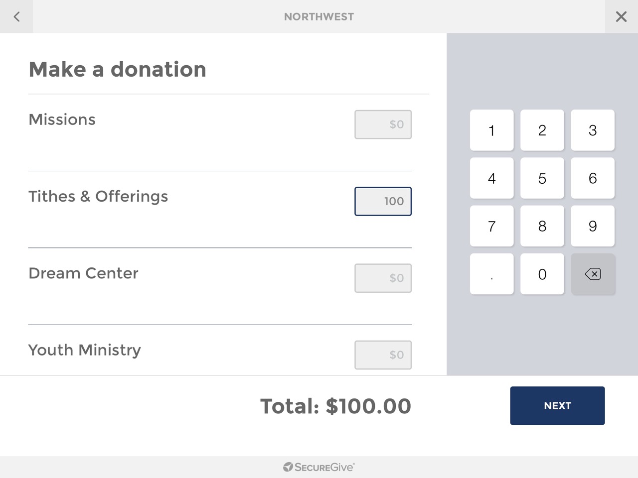Tap keypad number 8
Image resolution: width=638 pixels, height=478 pixels.
tap(542, 226)
